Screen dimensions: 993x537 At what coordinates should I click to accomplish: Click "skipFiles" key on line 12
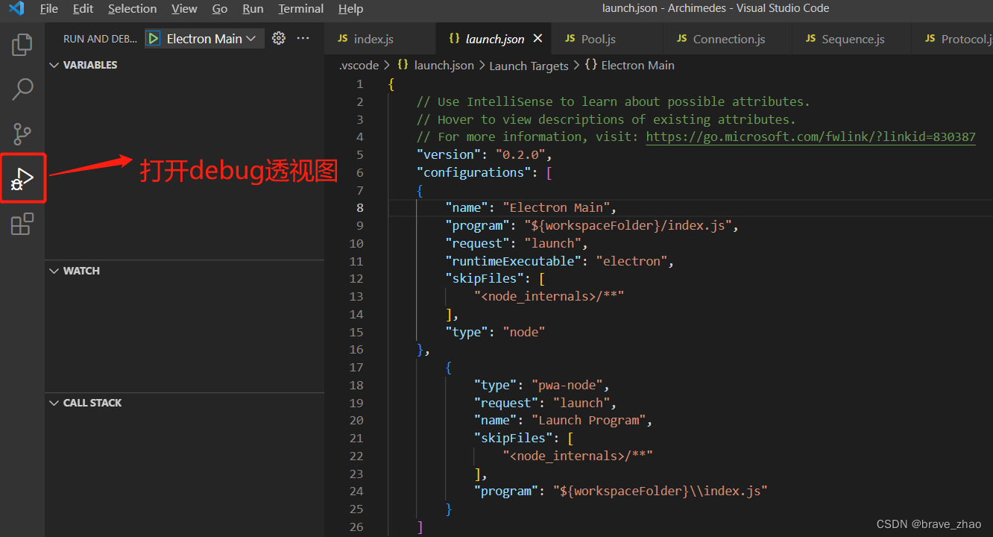(x=485, y=279)
